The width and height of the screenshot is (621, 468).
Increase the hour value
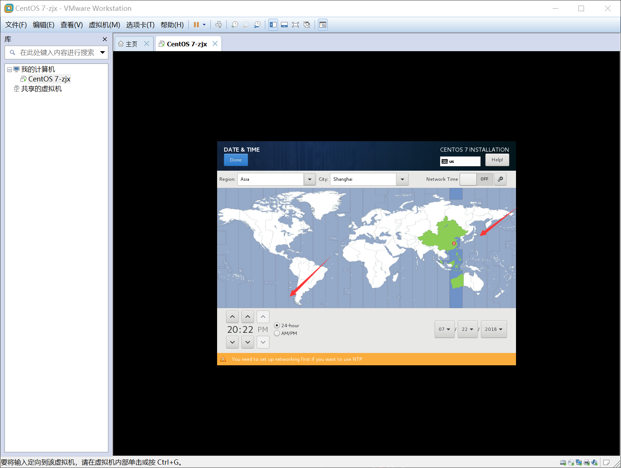232,317
